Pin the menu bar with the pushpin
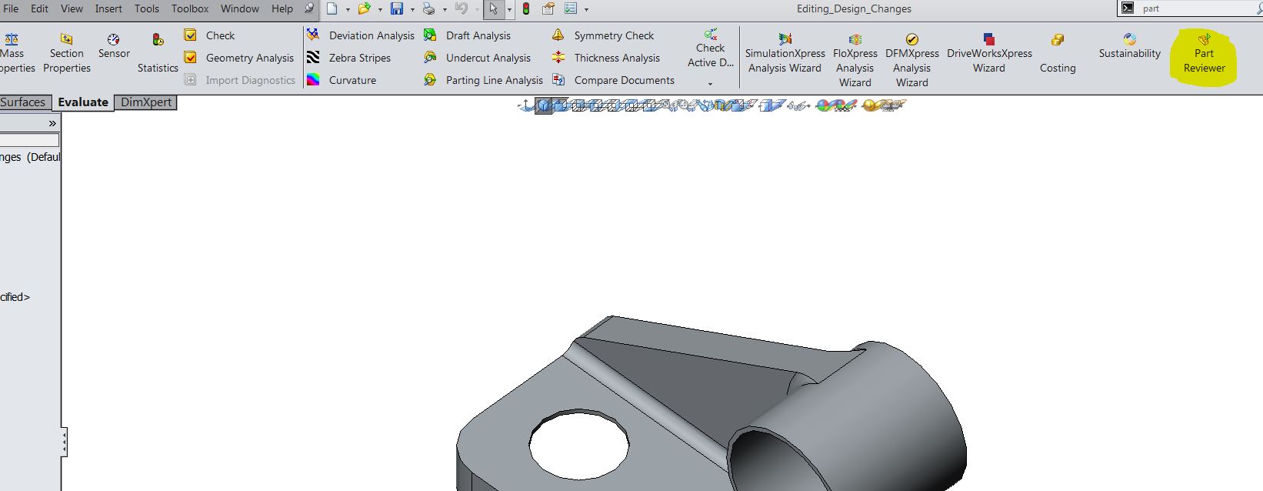 (309, 8)
